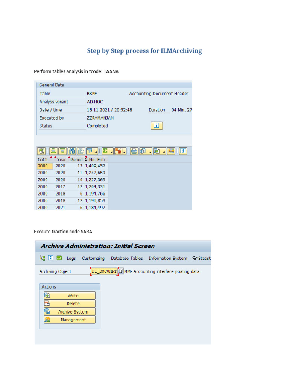The width and height of the screenshot is (289, 385).
Task: Click the Delete action button
Action: click(70, 303)
